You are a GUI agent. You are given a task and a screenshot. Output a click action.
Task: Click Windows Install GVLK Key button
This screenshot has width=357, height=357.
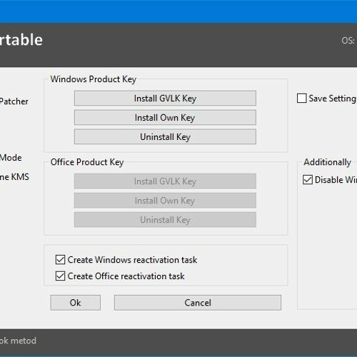click(165, 98)
